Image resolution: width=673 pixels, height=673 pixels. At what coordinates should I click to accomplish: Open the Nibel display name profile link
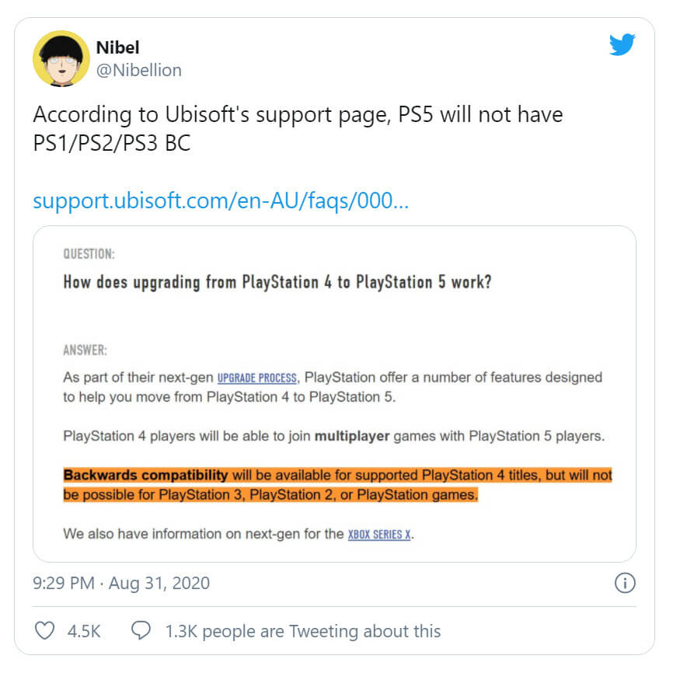click(x=118, y=47)
